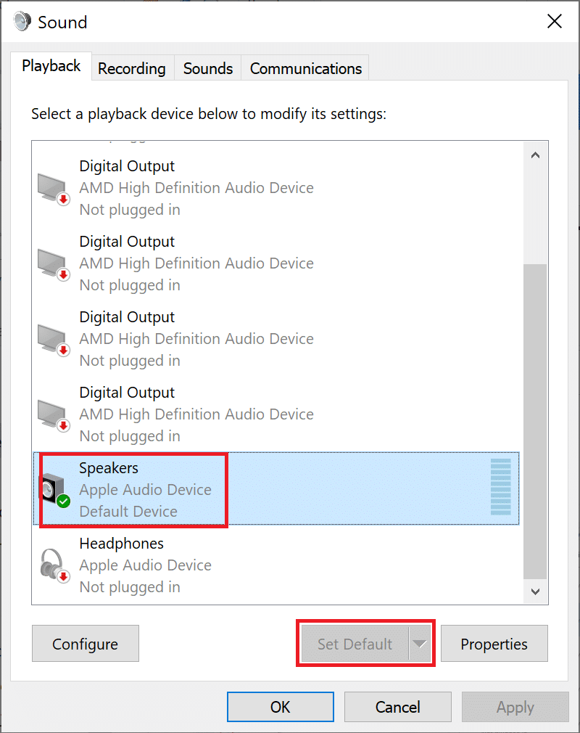
Task: Click the red unplugged indicator on Headphones
Action: point(64,576)
